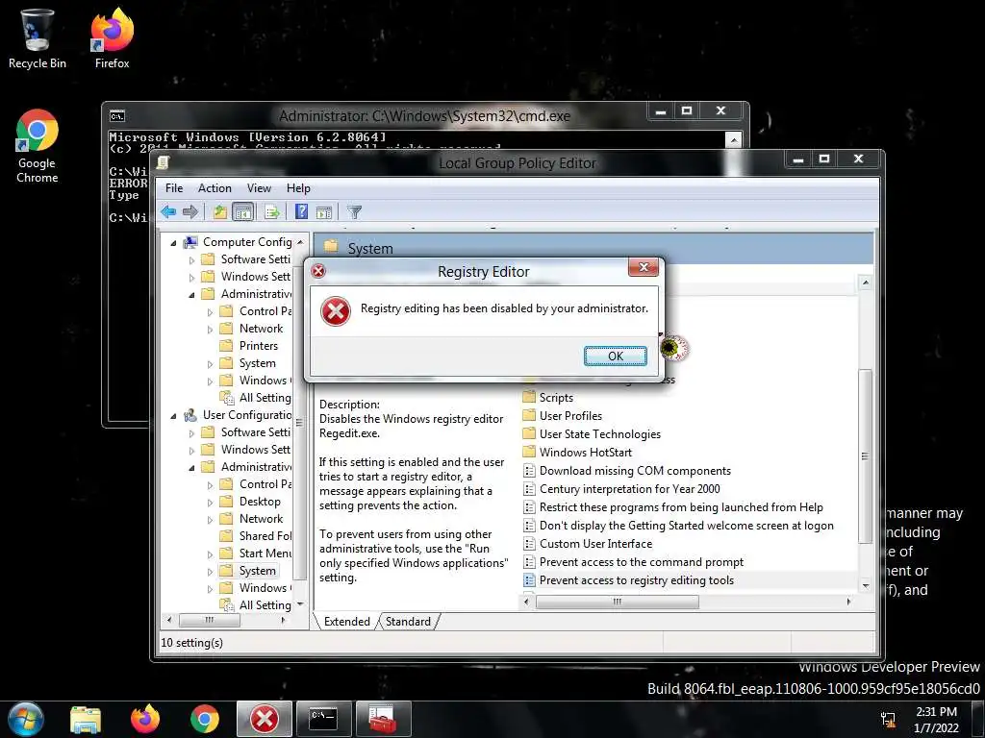Click the Up one level folder icon
The image size is (985, 738).
219,212
